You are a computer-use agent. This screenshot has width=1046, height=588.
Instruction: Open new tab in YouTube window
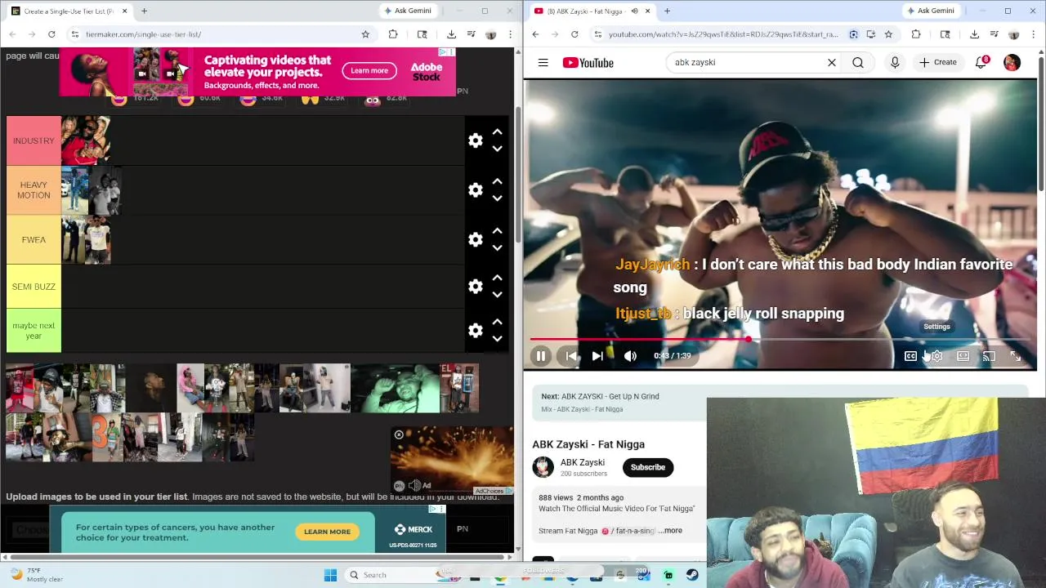coord(667,11)
